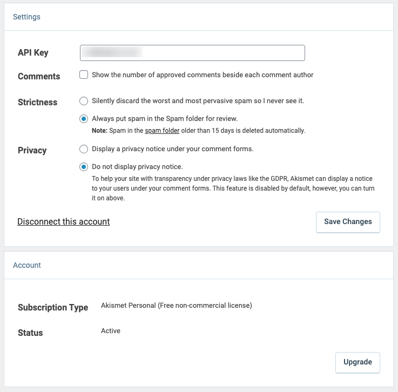Viewport: 398px width, 392px height.
Task: Enable the approved comments count checkbox
Action: pos(84,75)
